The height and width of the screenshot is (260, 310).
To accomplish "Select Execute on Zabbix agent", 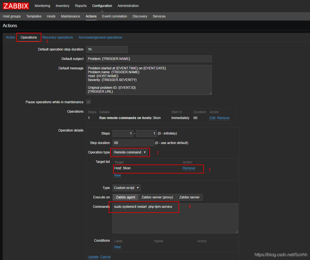I will click(126, 197).
